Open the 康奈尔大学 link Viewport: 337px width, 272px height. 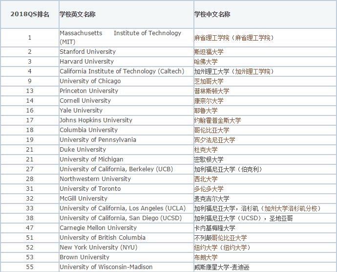click(x=209, y=101)
